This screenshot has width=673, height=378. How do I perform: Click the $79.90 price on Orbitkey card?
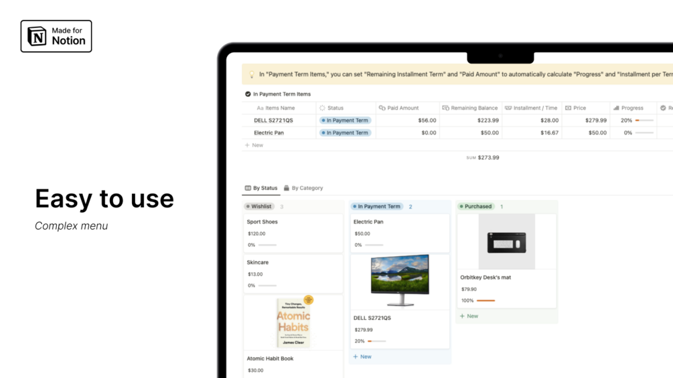click(x=469, y=289)
